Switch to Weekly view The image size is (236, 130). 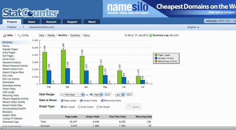[x=51, y=35]
